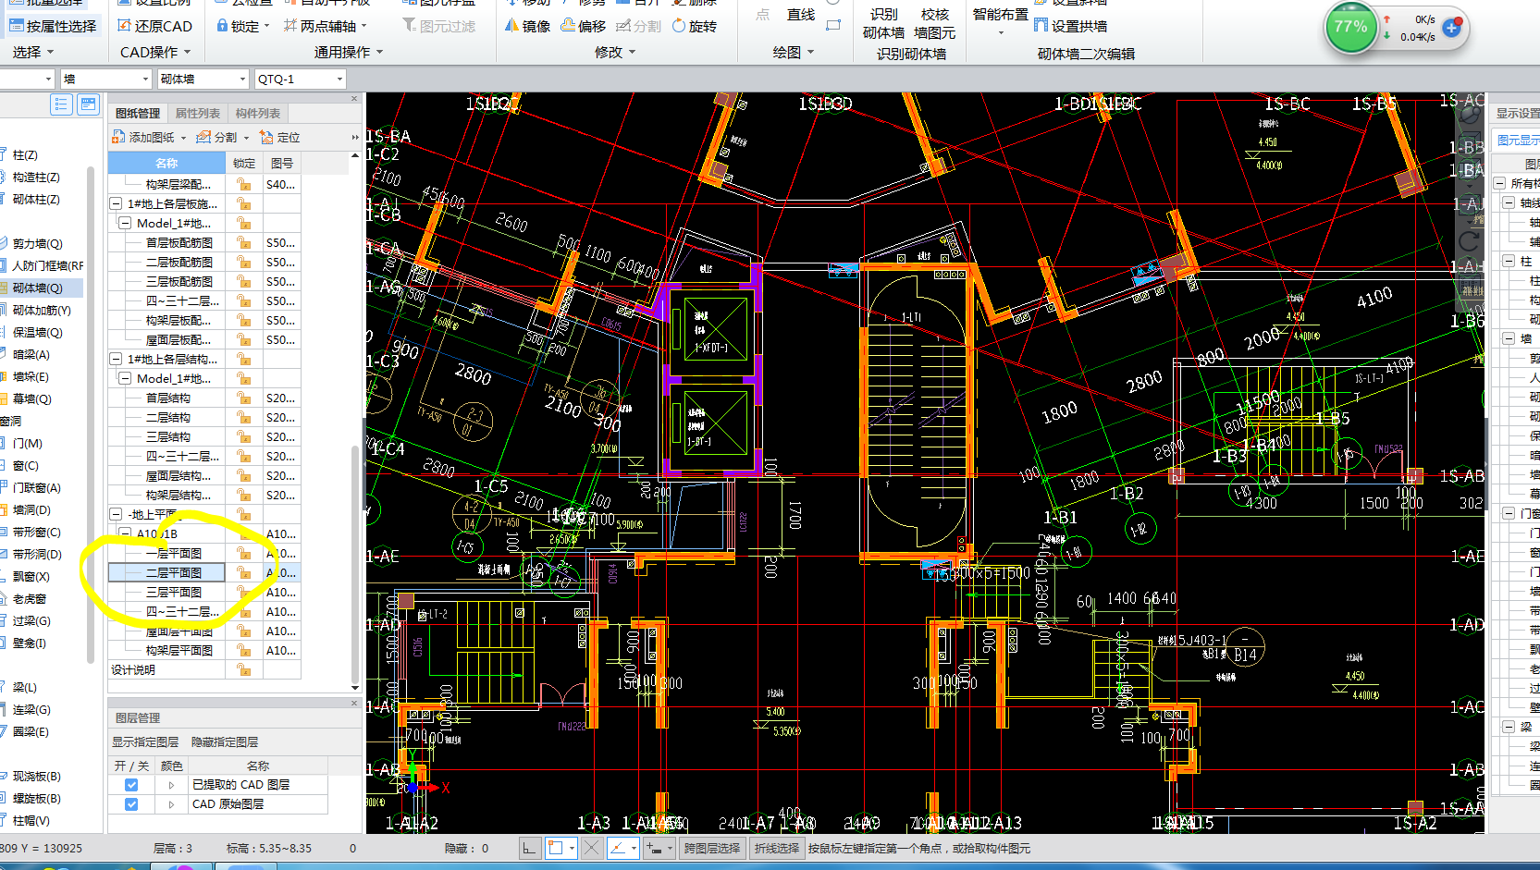The height and width of the screenshot is (870, 1540).
Task: Click the 添加图纸 add drawing button
Action: pyautogui.click(x=149, y=137)
